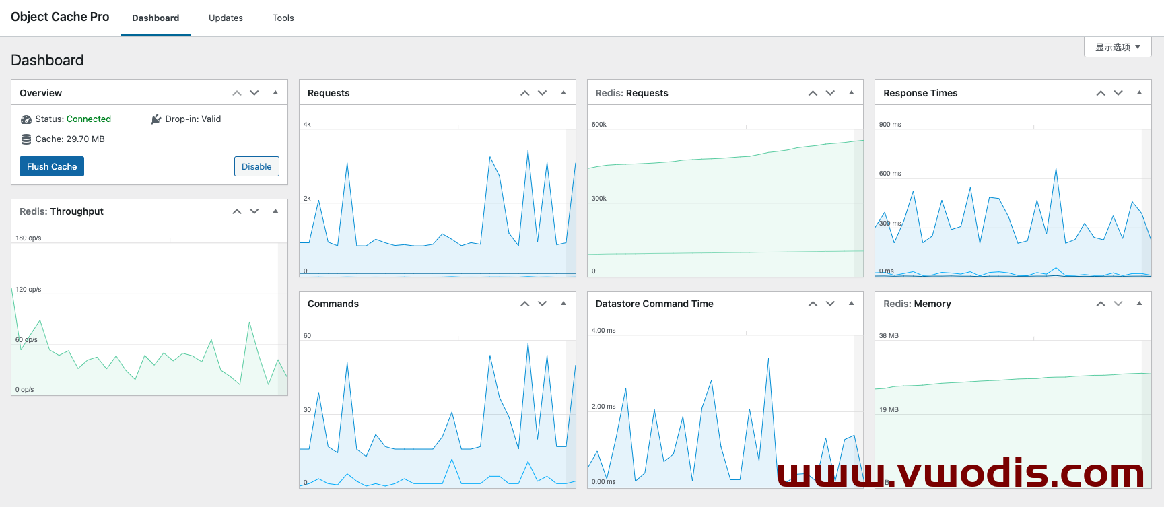
Task: Click the status gauge icon in Overview
Action: 26,119
